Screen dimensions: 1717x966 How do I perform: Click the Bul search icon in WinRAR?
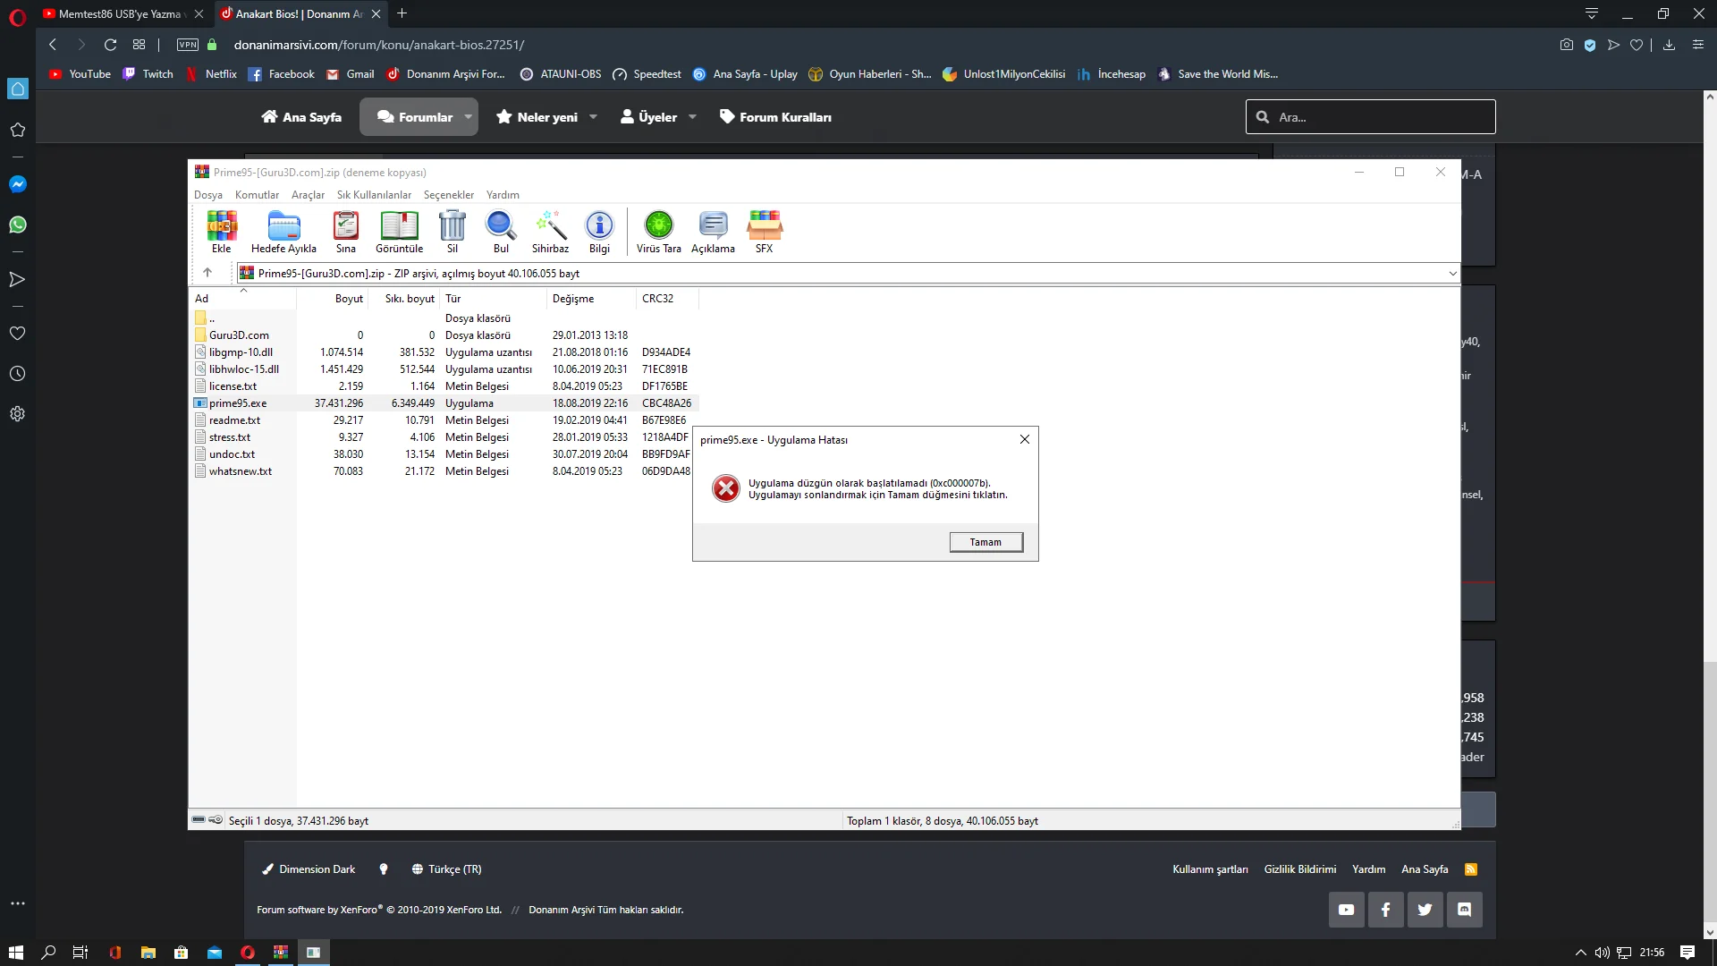501,232
